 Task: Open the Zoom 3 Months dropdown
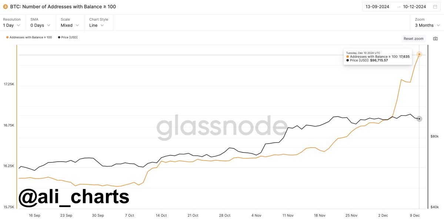(427, 25)
